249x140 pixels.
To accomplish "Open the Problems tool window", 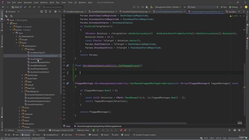I will 81,135.
